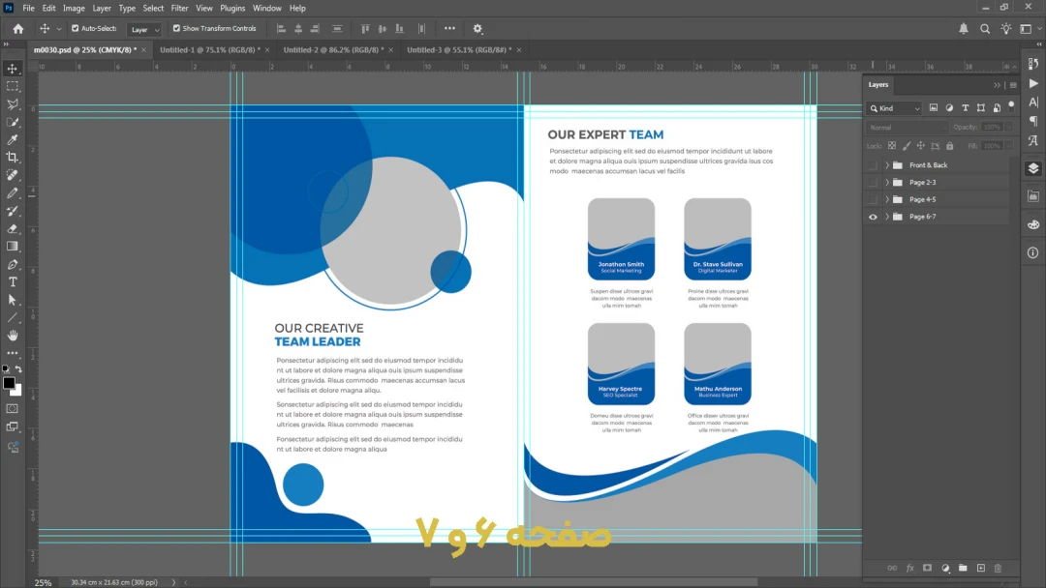Activate the Hand tool
Screen dimensions: 1046x588
pos(13,336)
